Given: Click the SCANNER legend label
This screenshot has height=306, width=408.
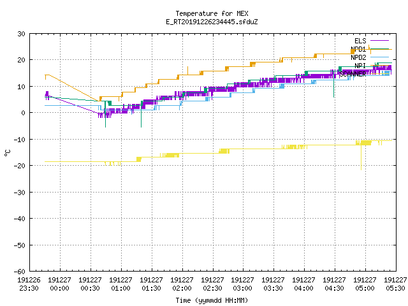Looking at the screenshot, I should pos(353,74).
